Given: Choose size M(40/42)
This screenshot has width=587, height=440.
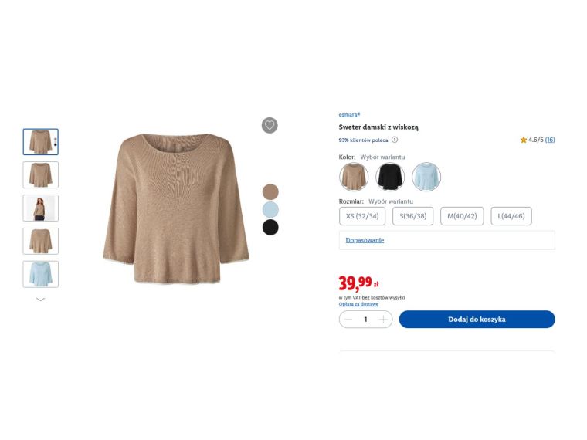Looking at the screenshot, I should pyautogui.click(x=462, y=216).
